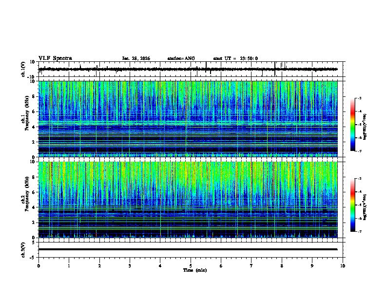Click tick label "8" on Time axis
Screen dimensions: 386x298
tap(282, 266)
